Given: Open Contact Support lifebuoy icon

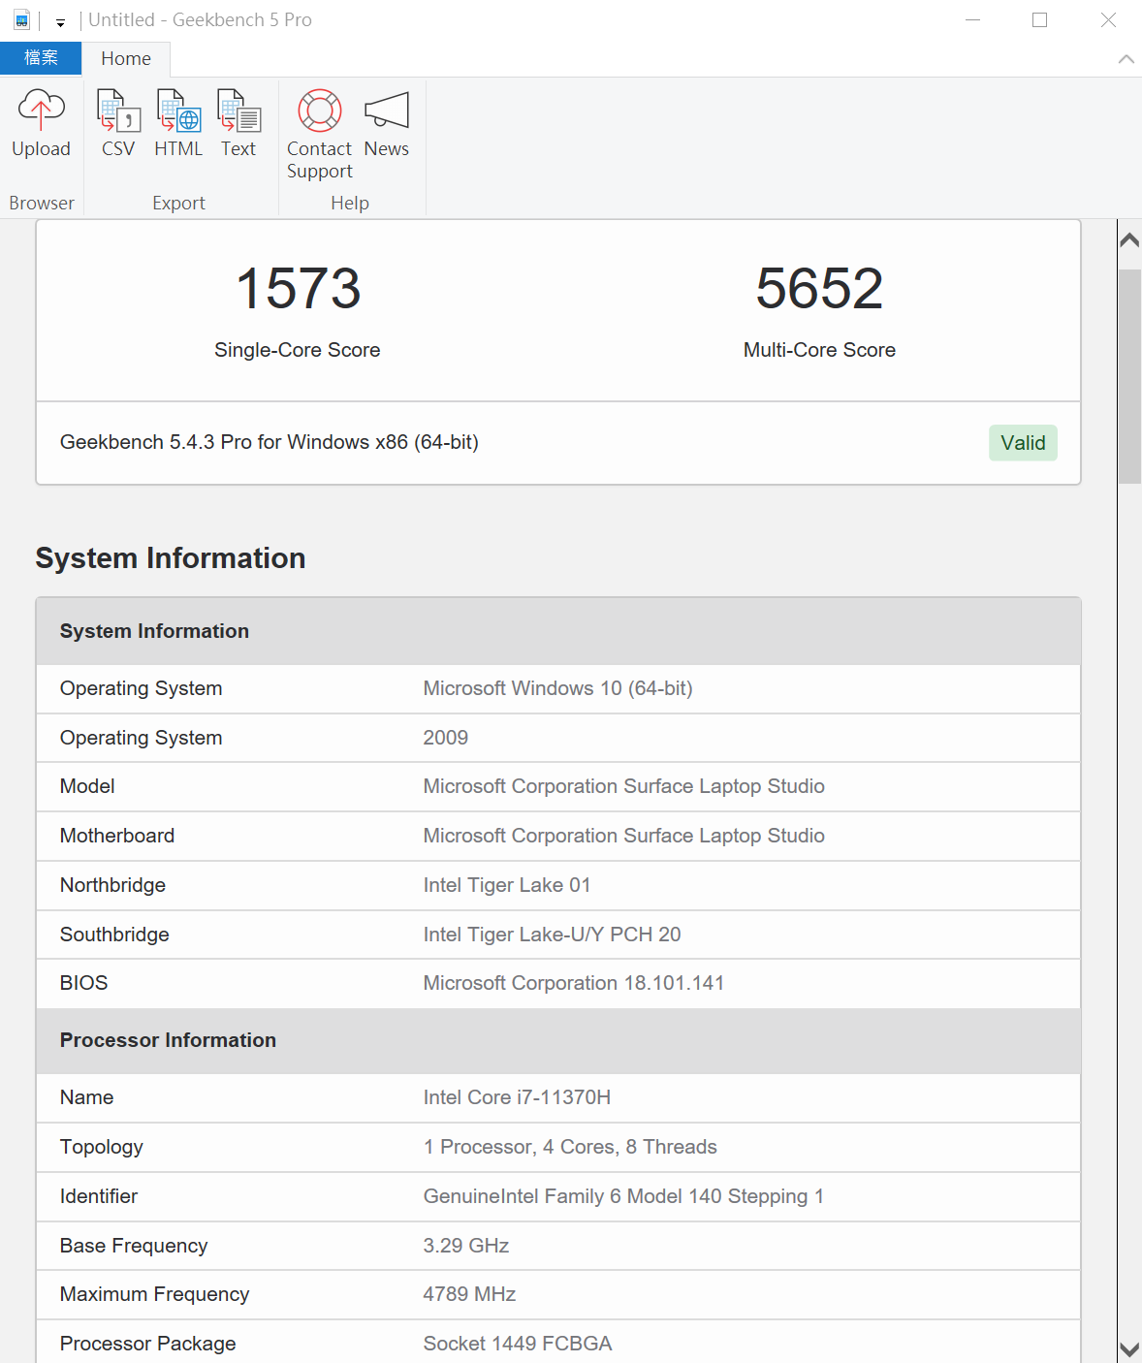Looking at the screenshot, I should (319, 111).
